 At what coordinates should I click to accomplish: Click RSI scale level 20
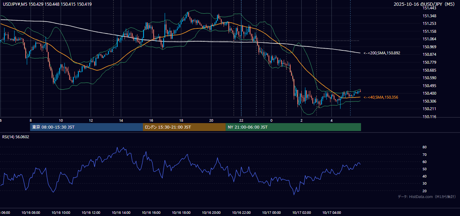[x=425, y=191]
